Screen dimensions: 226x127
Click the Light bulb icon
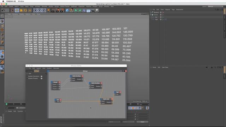coord(97,10)
